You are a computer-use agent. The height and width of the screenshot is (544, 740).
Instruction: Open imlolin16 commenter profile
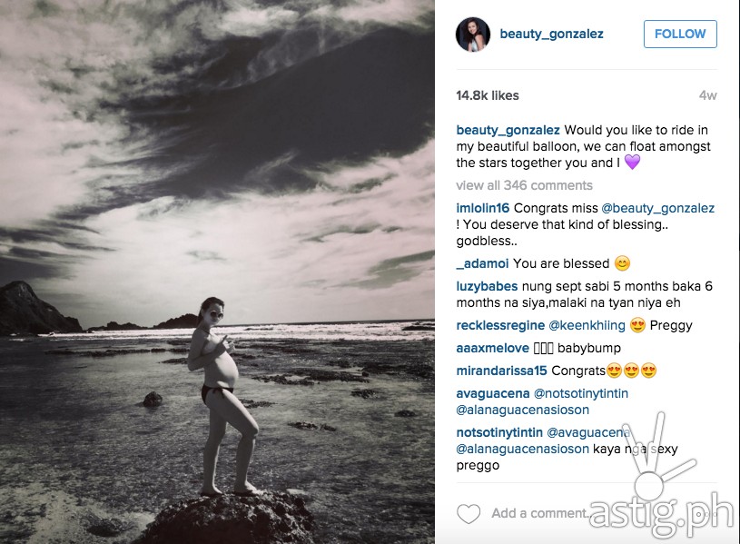(x=482, y=208)
